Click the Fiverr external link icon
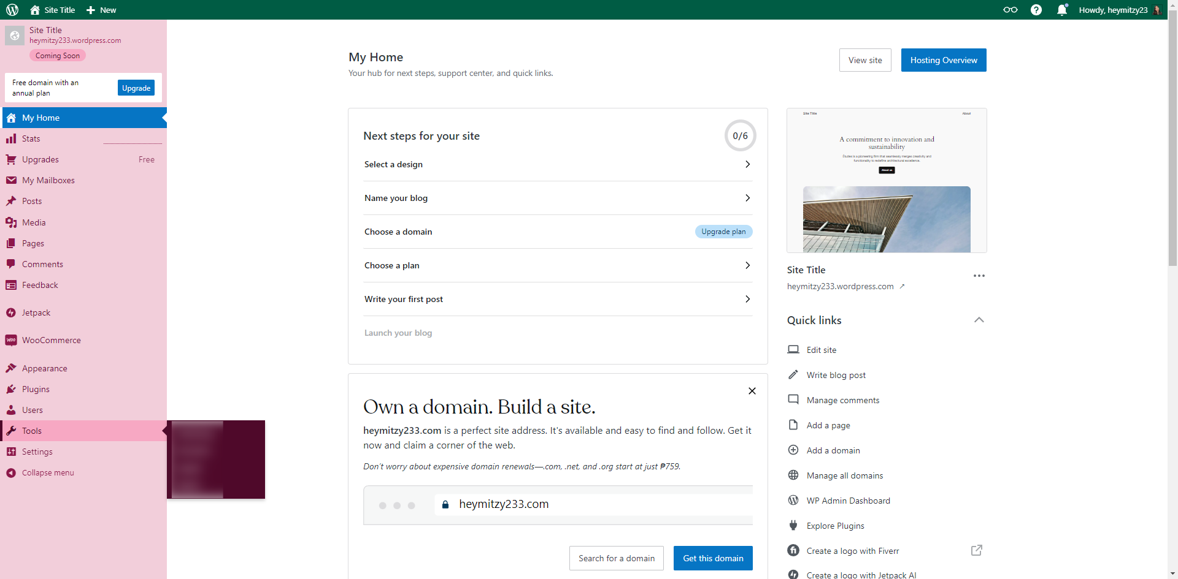Image resolution: width=1178 pixels, height=579 pixels. point(977,550)
